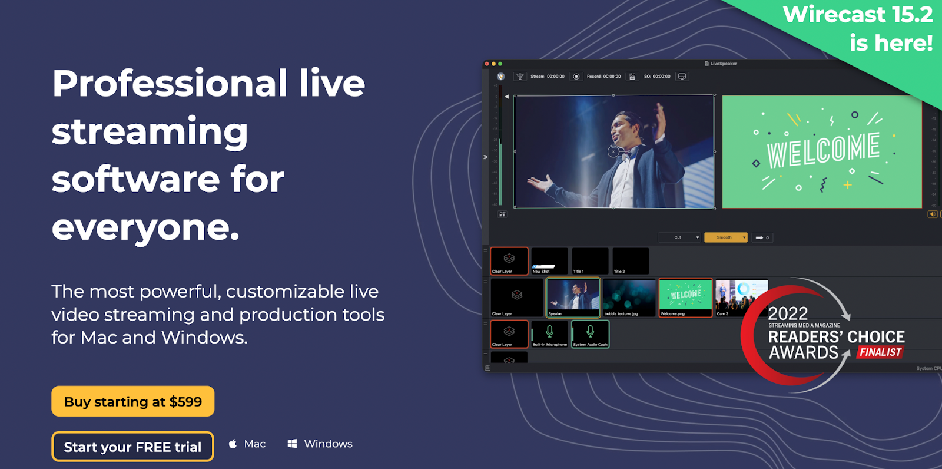Click the first layer's drag handle

click(x=486, y=250)
